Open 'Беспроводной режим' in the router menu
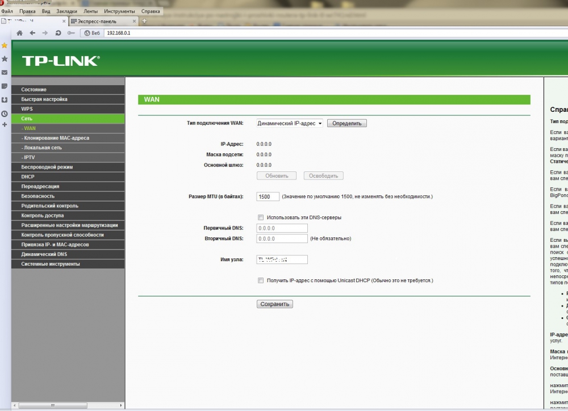Screen dimensions: 568x411 (47, 167)
